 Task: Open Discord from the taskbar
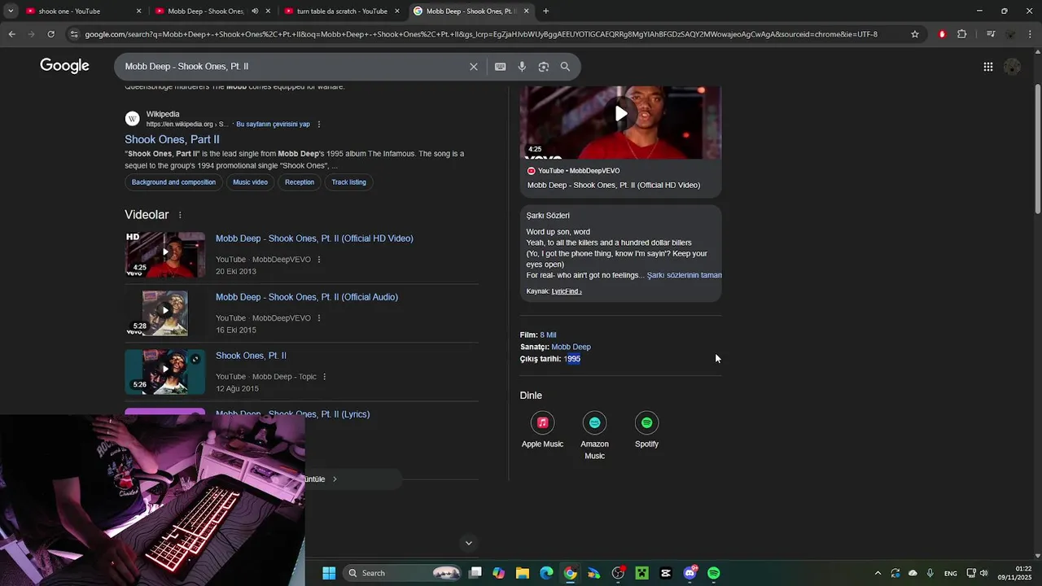[690, 573]
